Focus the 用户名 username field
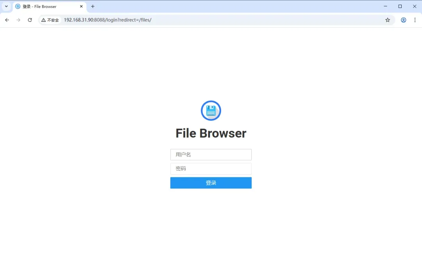This screenshot has height=264, width=422. point(211,154)
